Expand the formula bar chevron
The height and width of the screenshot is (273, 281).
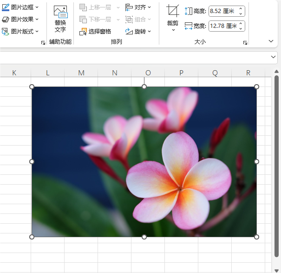(273, 57)
